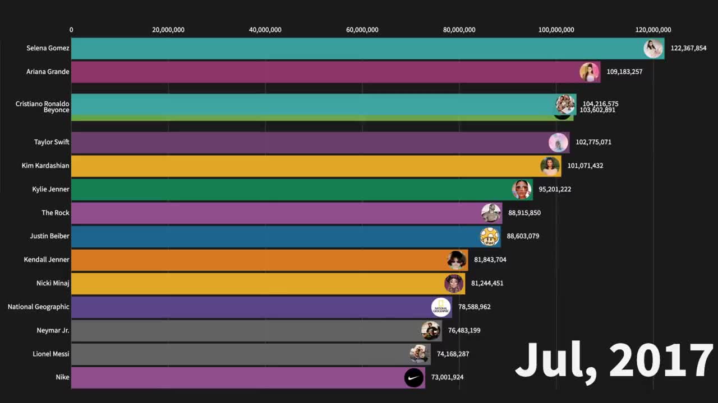Click the 100,000,000 axis label
Image resolution: width=718 pixels, height=403 pixels.
pyautogui.click(x=556, y=30)
